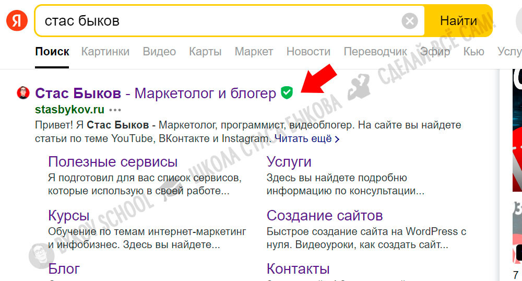Open the Услуги sitelink
The image size is (522, 281).
click(x=289, y=161)
